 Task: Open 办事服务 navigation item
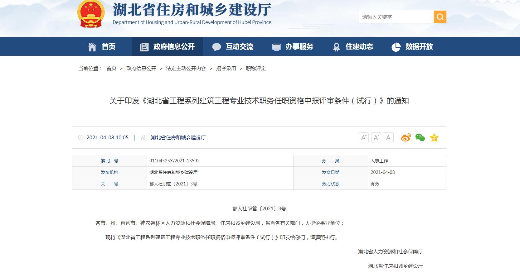point(293,47)
